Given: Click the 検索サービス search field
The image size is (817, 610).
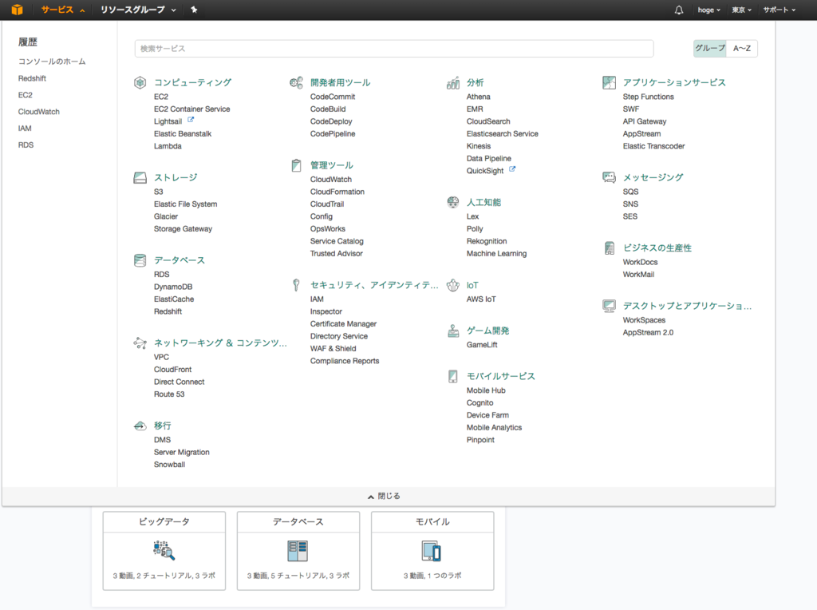Looking at the screenshot, I should (x=394, y=49).
